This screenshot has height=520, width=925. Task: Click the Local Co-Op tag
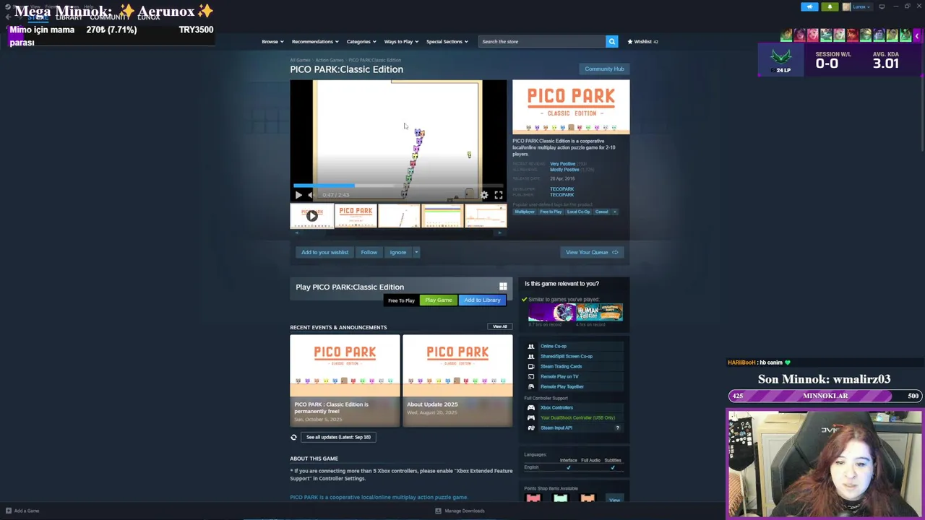[578, 212]
